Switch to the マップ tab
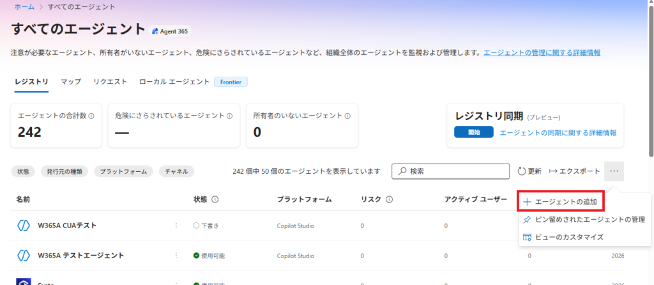This screenshot has height=285, width=654. click(x=71, y=82)
